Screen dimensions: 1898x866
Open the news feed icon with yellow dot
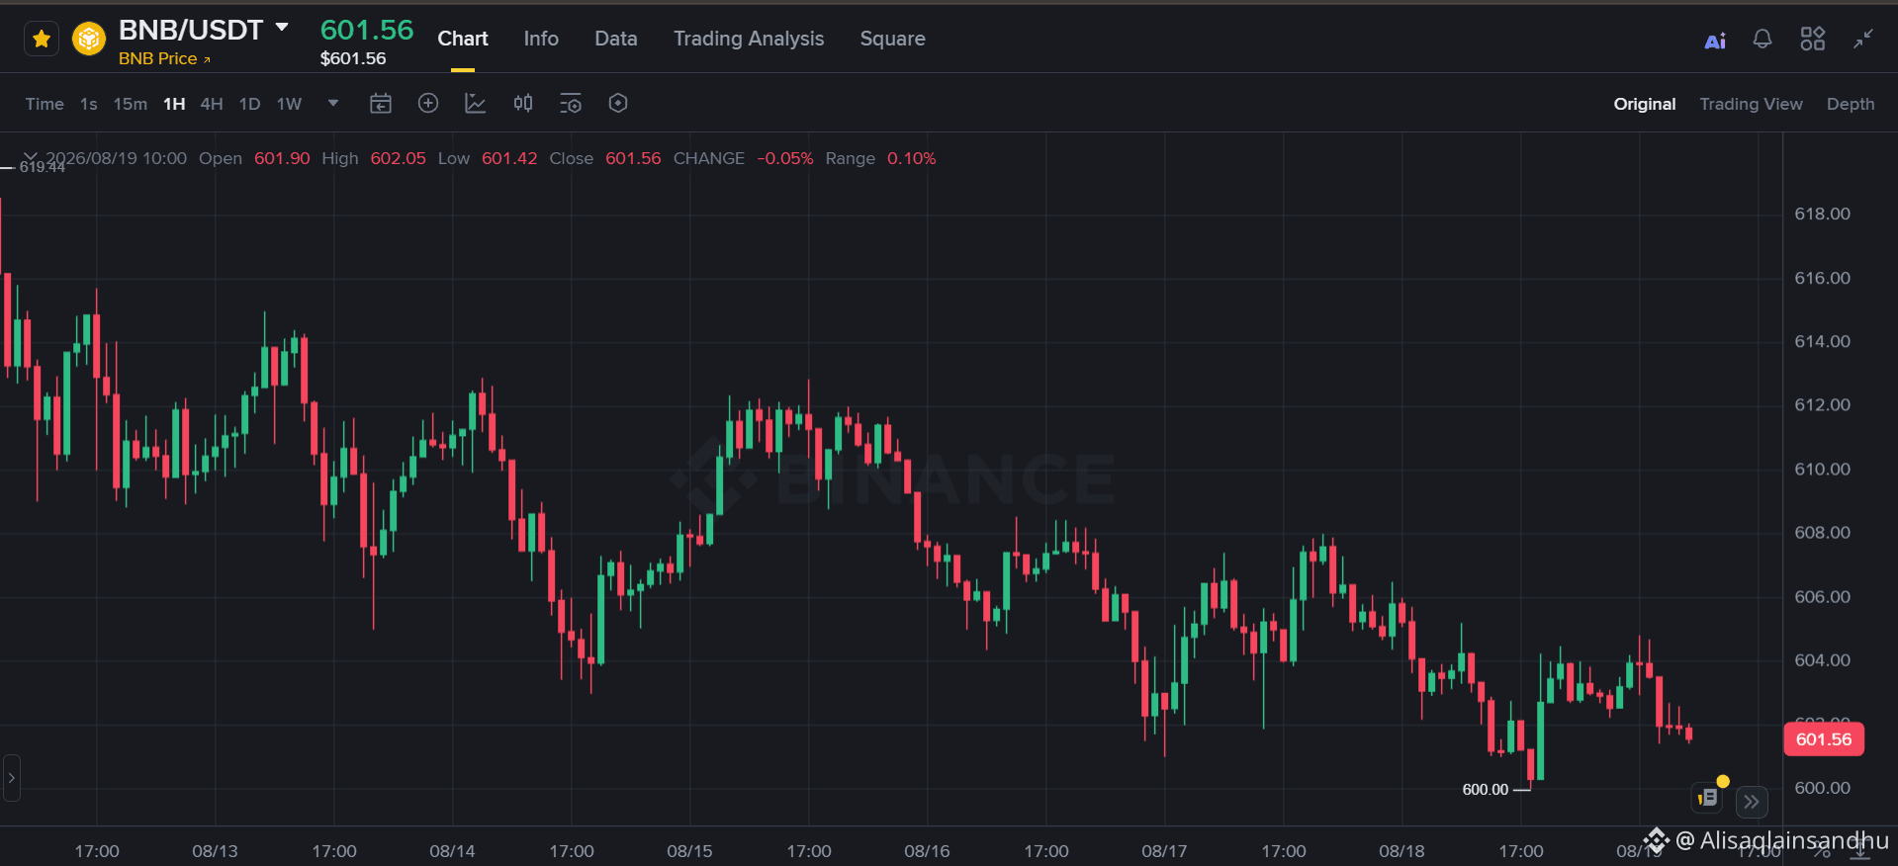pyautogui.click(x=1709, y=797)
